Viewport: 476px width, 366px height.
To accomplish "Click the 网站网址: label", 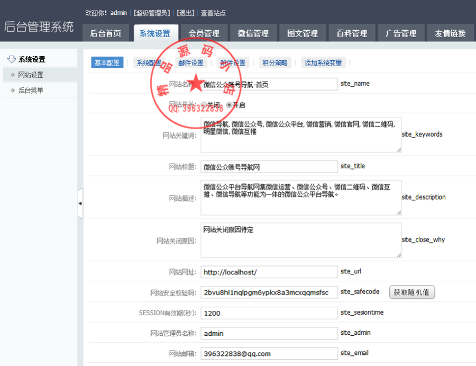I will [183, 272].
